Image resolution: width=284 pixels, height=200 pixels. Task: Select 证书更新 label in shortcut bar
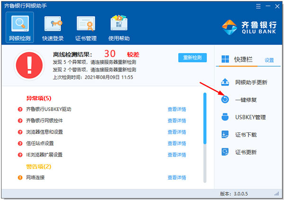tap(246, 152)
